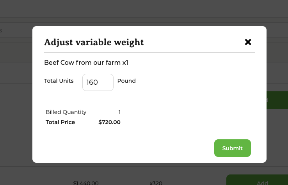The height and width of the screenshot is (185, 288).
Task: Click the bold 'Total Price' label
Action: [60, 122]
